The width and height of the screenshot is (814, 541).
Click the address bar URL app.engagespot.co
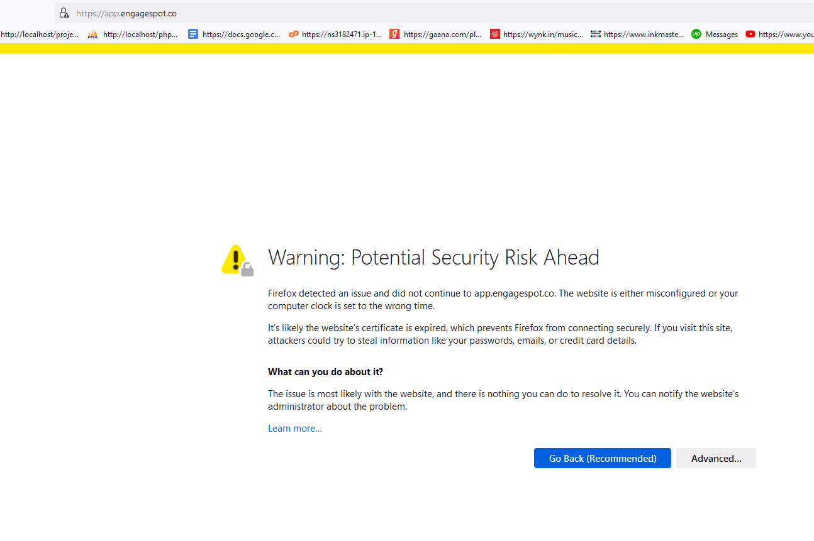tap(126, 13)
